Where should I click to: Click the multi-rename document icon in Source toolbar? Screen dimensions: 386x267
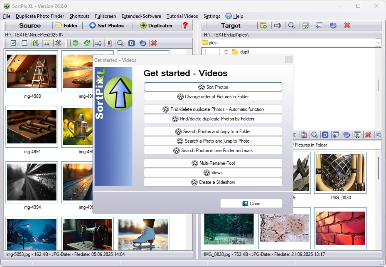point(109,43)
